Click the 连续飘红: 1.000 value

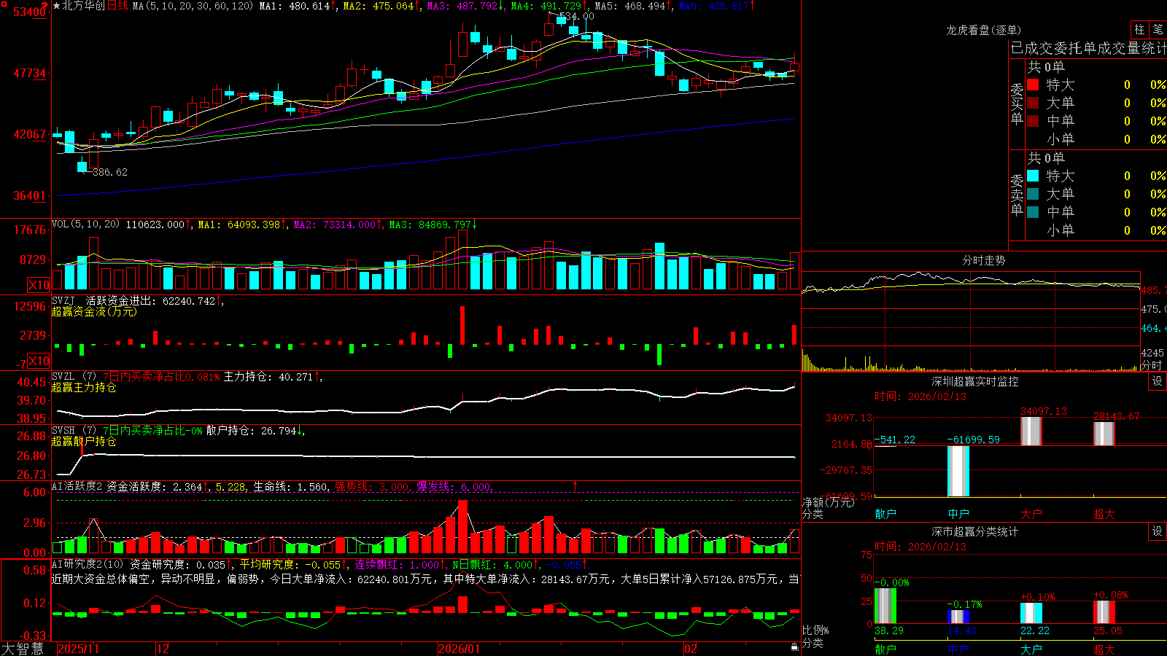(398, 564)
